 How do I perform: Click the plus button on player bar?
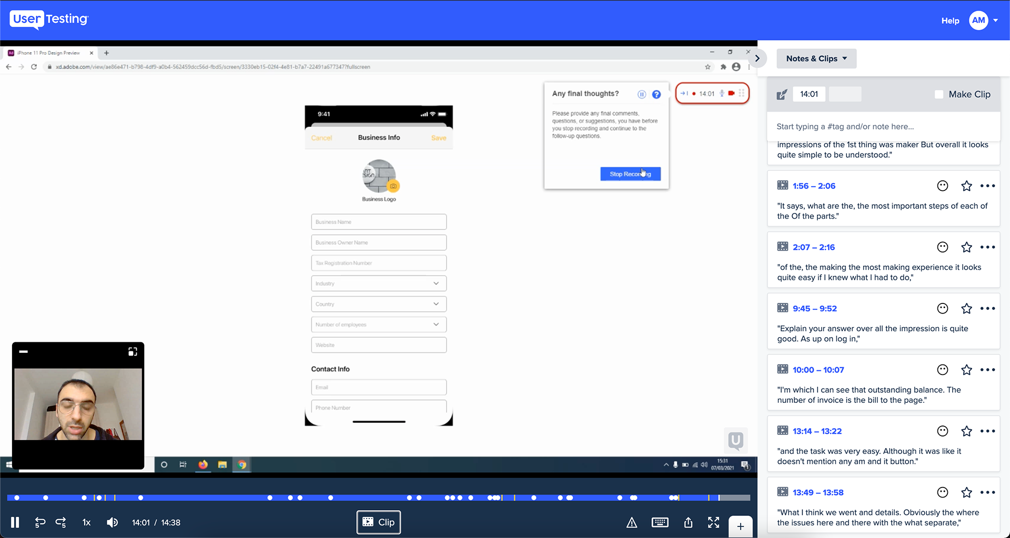coord(740,526)
